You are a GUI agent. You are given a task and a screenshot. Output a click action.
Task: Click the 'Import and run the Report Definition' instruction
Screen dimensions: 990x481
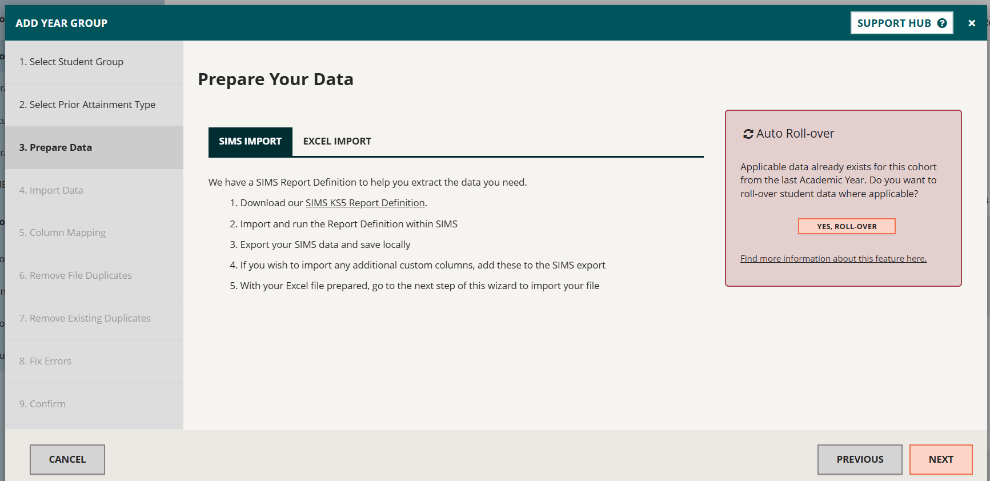click(348, 224)
